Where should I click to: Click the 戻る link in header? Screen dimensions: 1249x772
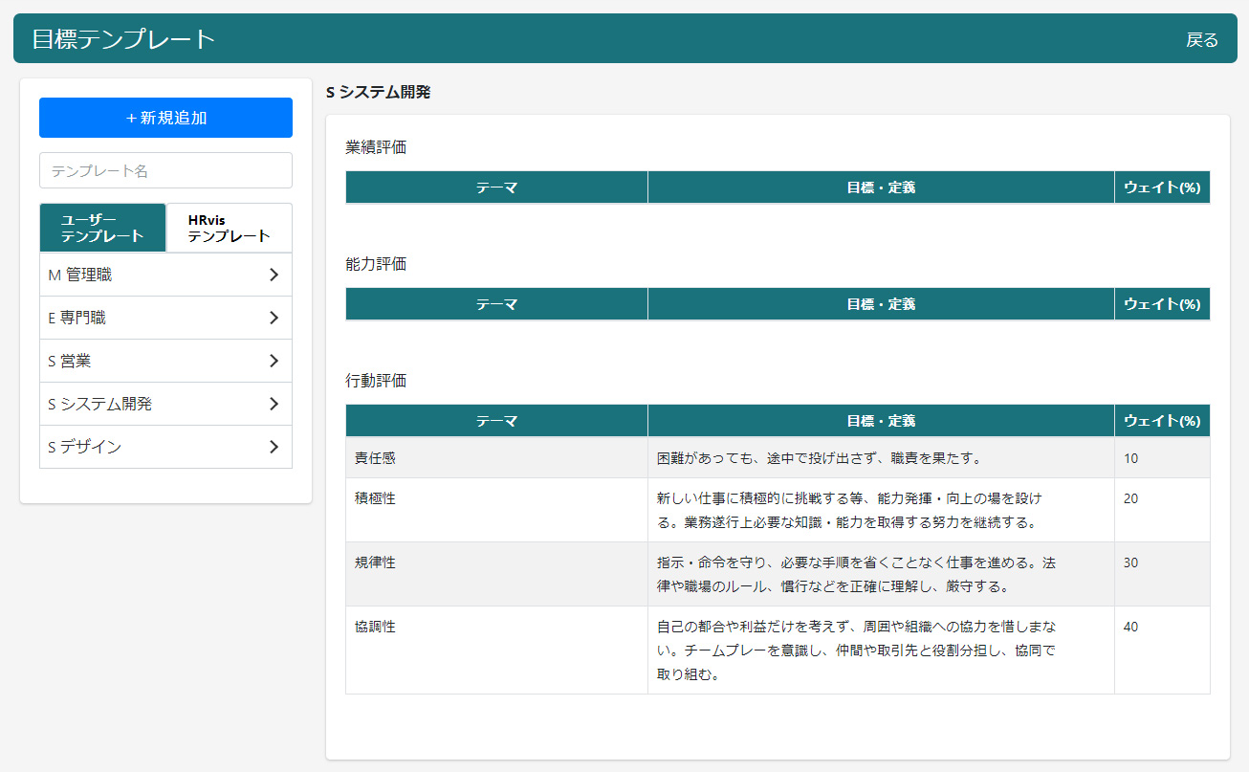[x=1202, y=39]
